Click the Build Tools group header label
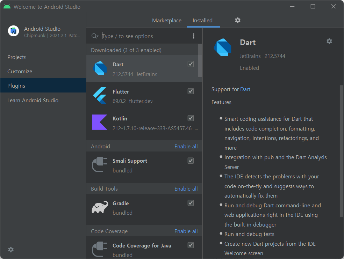 104,188
